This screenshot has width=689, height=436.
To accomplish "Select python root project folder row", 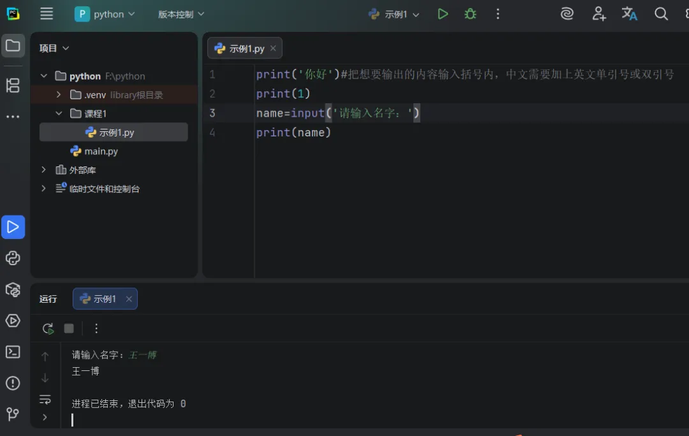I will point(114,76).
